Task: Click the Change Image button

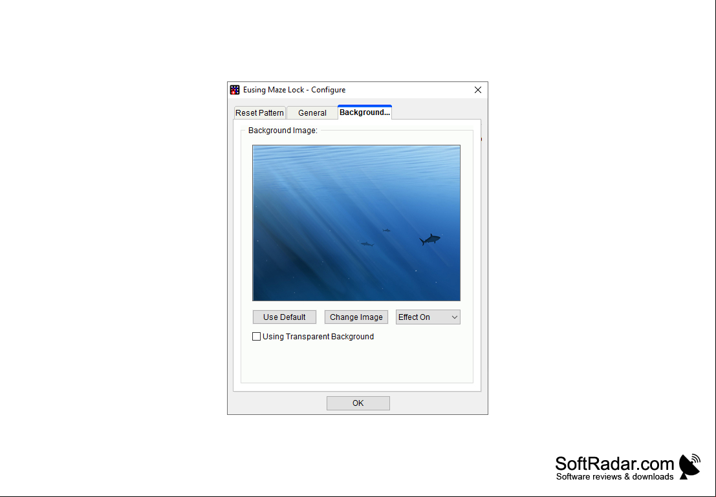Action: 356,317
